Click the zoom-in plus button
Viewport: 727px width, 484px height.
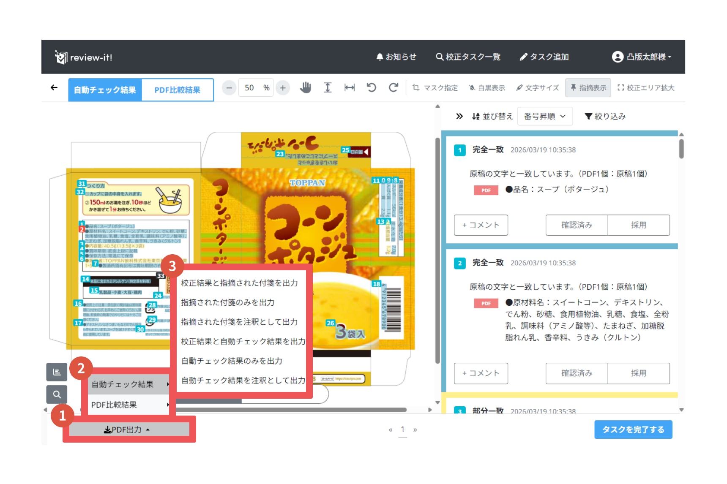pyautogui.click(x=283, y=88)
